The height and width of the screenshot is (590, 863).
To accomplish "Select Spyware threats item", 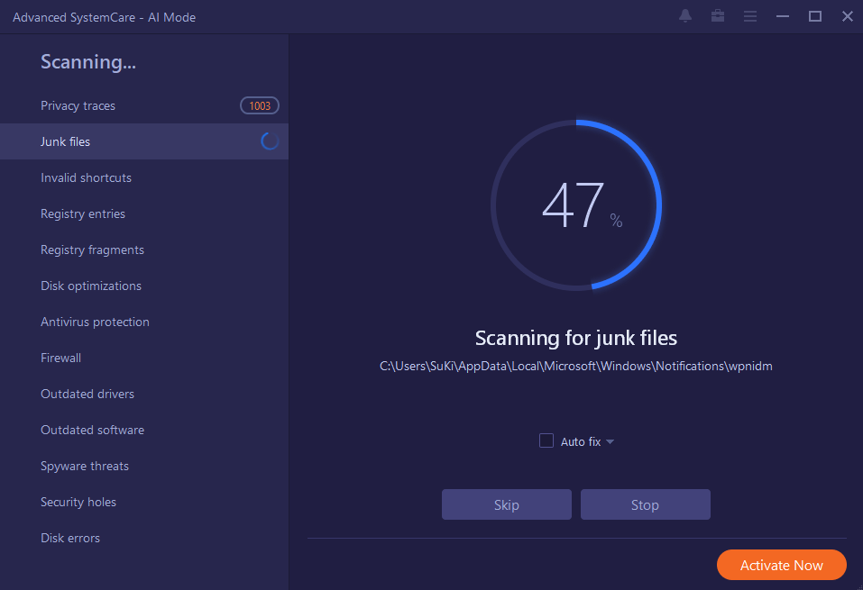I will point(144,466).
